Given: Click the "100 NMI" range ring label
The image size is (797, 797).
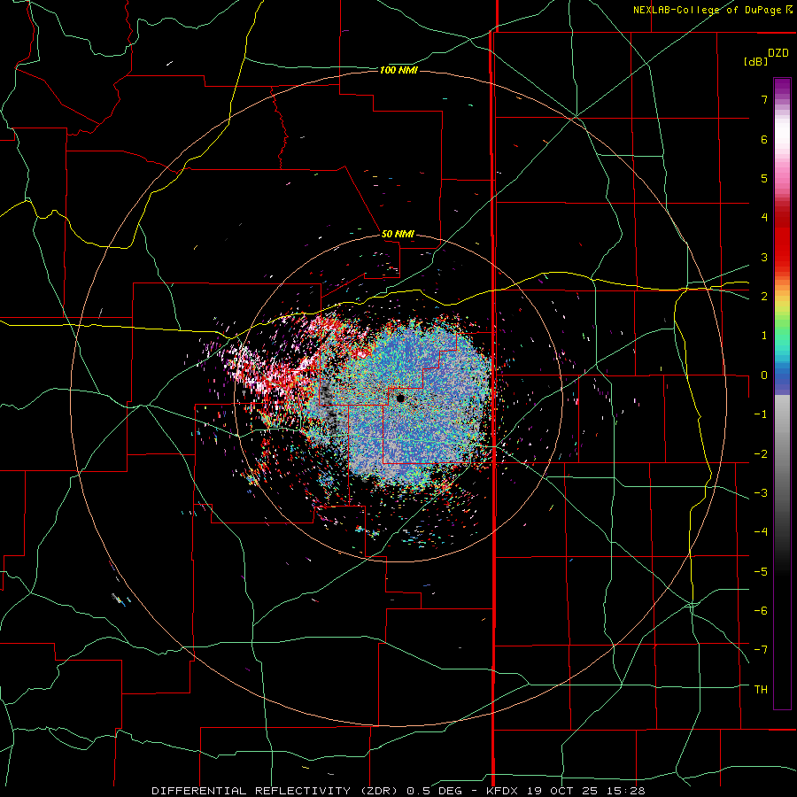Looking at the screenshot, I should (x=398, y=70).
